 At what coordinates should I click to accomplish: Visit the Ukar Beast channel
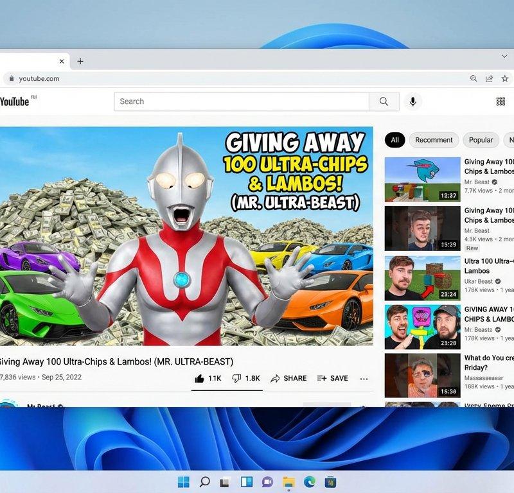(x=479, y=281)
